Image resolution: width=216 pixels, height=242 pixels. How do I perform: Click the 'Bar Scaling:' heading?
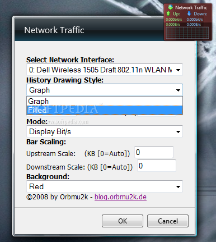(46, 142)
